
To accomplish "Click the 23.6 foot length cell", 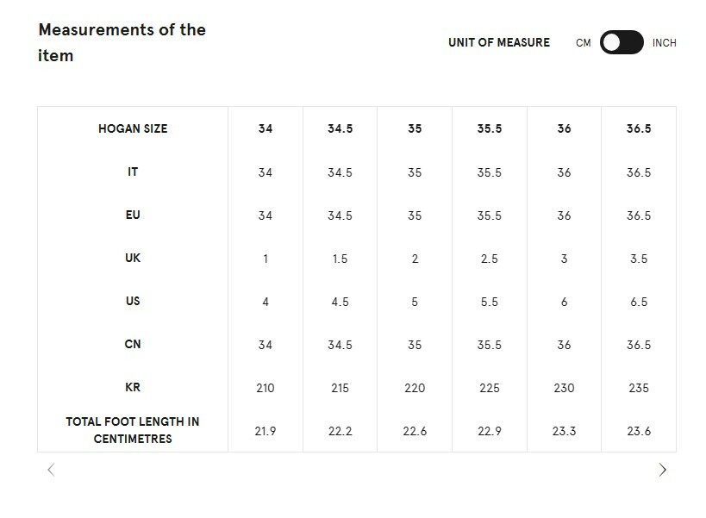I will click(639, 431).
